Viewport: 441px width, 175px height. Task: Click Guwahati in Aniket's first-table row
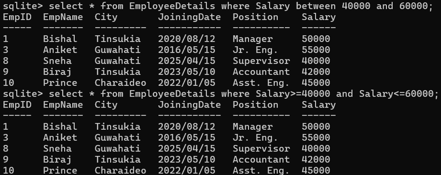[x=118, y=50]
